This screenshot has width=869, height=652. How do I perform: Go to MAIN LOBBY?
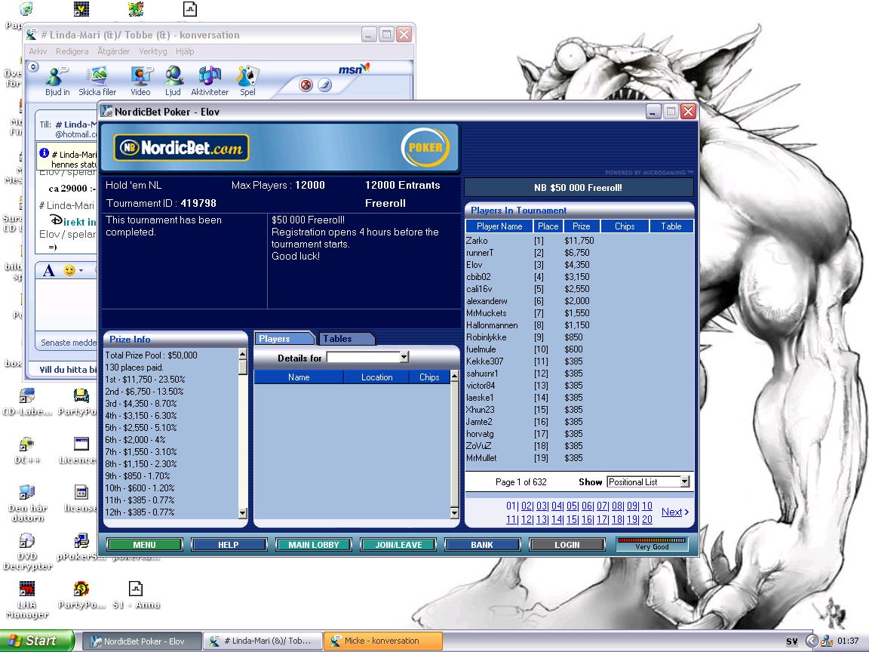313,544
